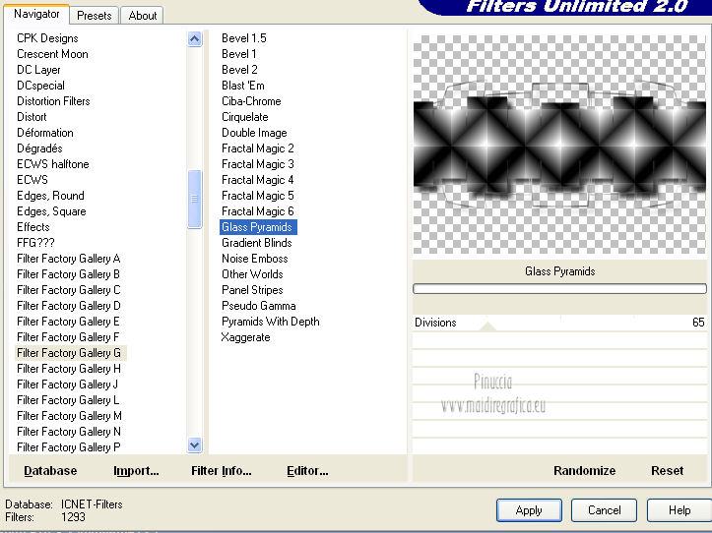Click the Cancel button
712x533 pixels.
(x=604, y=510)
